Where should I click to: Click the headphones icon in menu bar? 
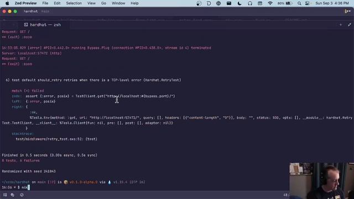tap(249, 3)
